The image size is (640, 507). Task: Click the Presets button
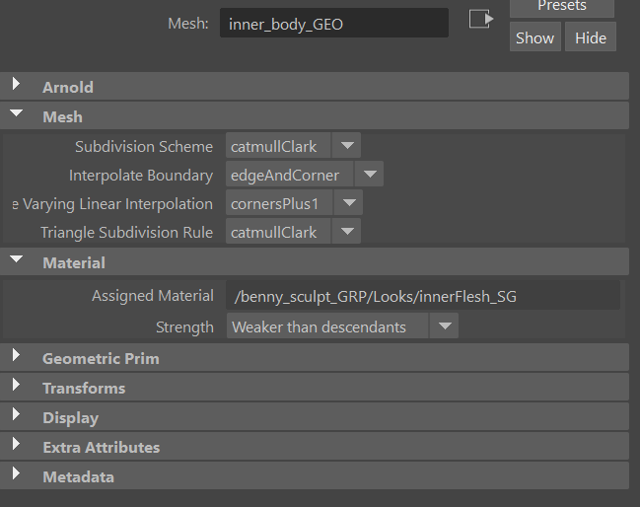coord(562,7)
